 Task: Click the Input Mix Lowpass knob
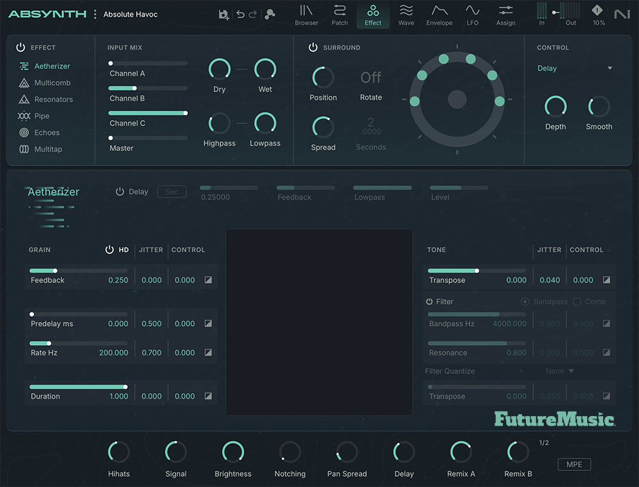[x=265, y=123]
